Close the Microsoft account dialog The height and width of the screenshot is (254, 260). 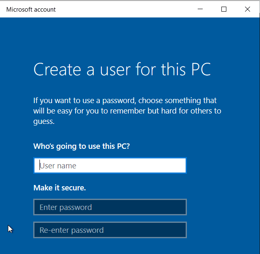point(248,9)
